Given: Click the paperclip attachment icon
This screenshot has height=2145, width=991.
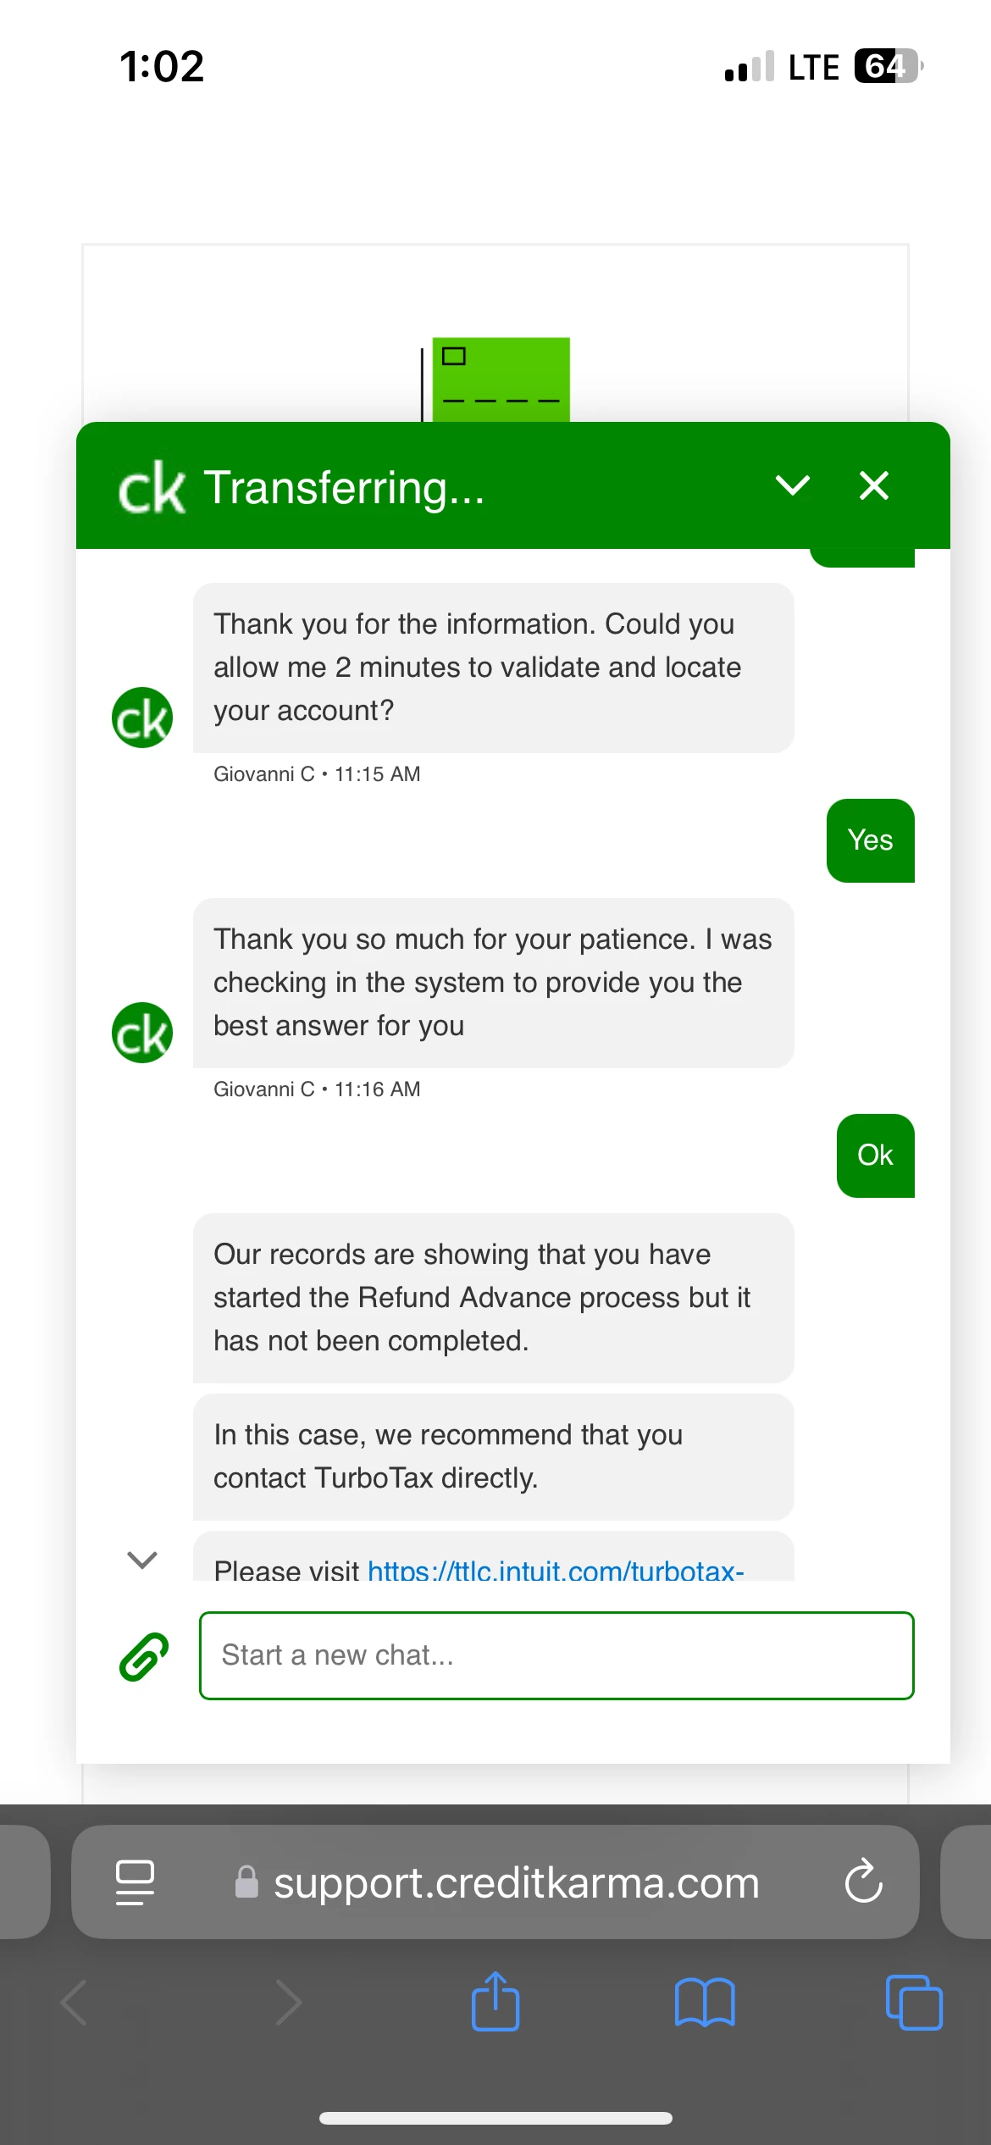Looking at the screenshot, I should (x=144, y=1655).
